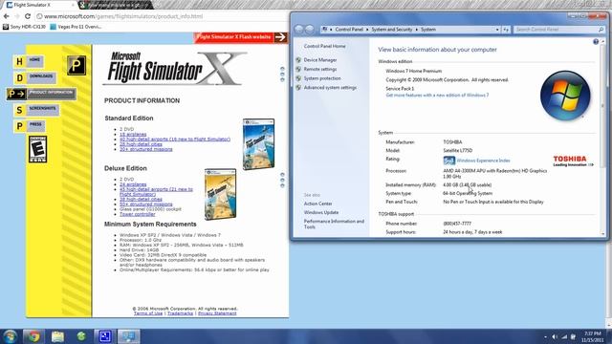The image size is (612, 344).
Task: Click the Standard Edition box art
Action: coord(258,144)
